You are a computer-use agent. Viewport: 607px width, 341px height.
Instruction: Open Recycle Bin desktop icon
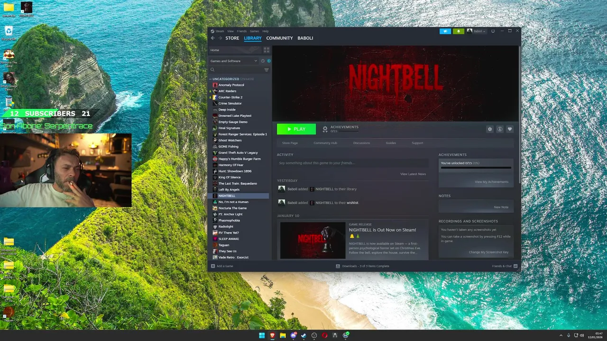point(9,33)
